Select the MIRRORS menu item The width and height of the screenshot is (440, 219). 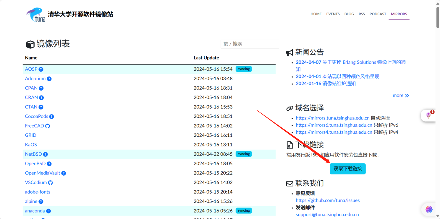click(x=399, y=14)
